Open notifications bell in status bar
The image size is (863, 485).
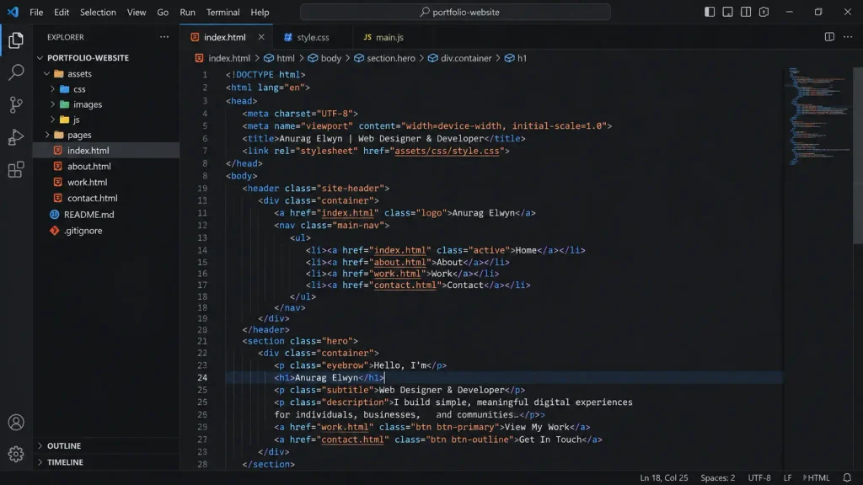(x=847, y=477)
